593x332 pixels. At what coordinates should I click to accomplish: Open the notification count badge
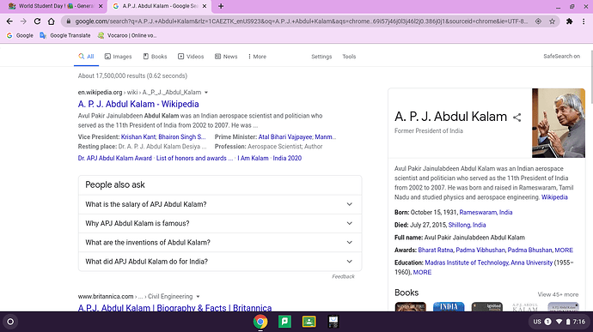coord(547,322)
